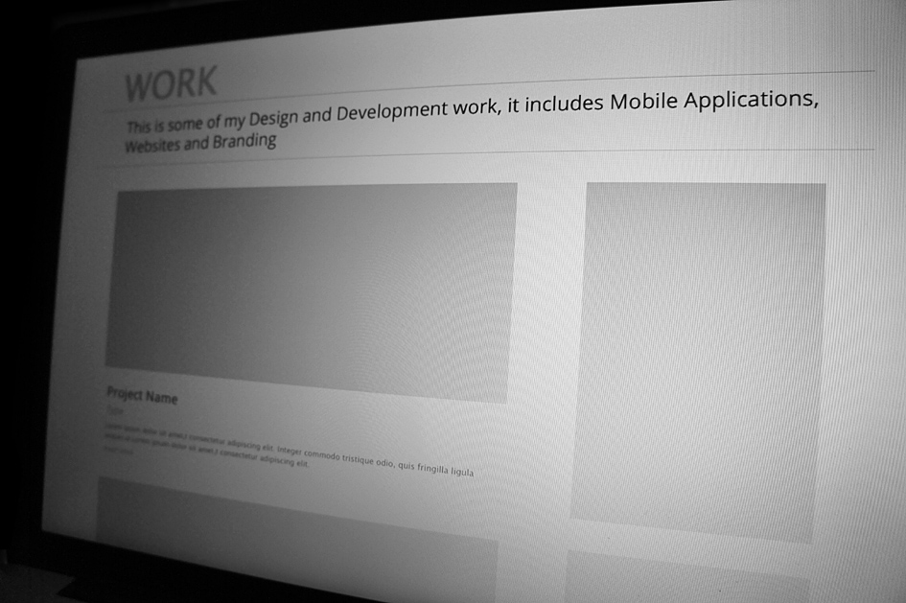
Task: Click the small blurred link below the description
Action: pyautogui.click(x=119, y=450)
